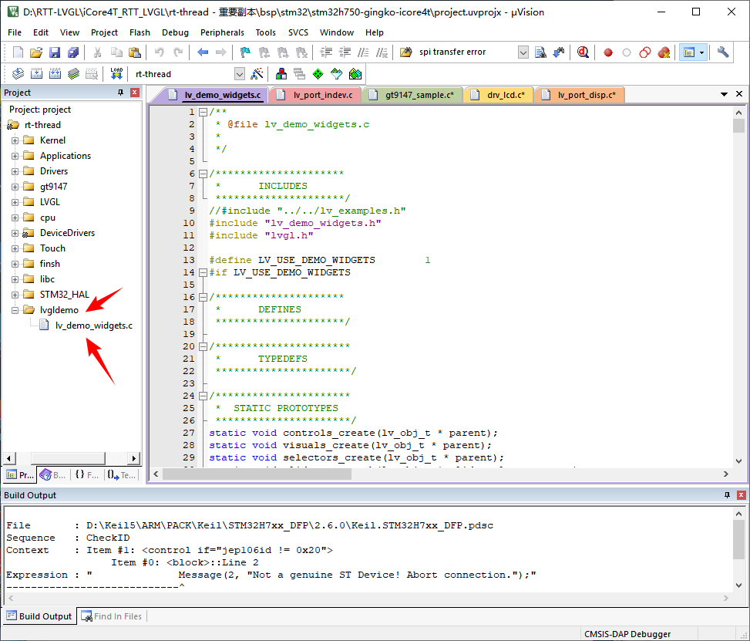Toggle pin on the Project panel
The image size is (750, 641).
click(120, 93)
